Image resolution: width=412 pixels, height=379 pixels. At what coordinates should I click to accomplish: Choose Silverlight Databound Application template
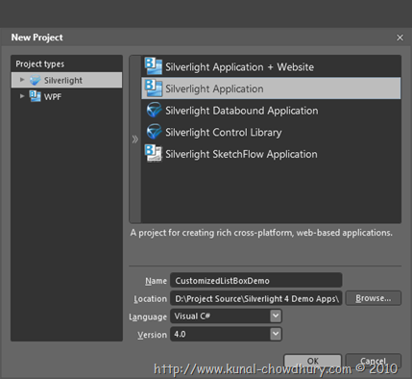(271, 111)
